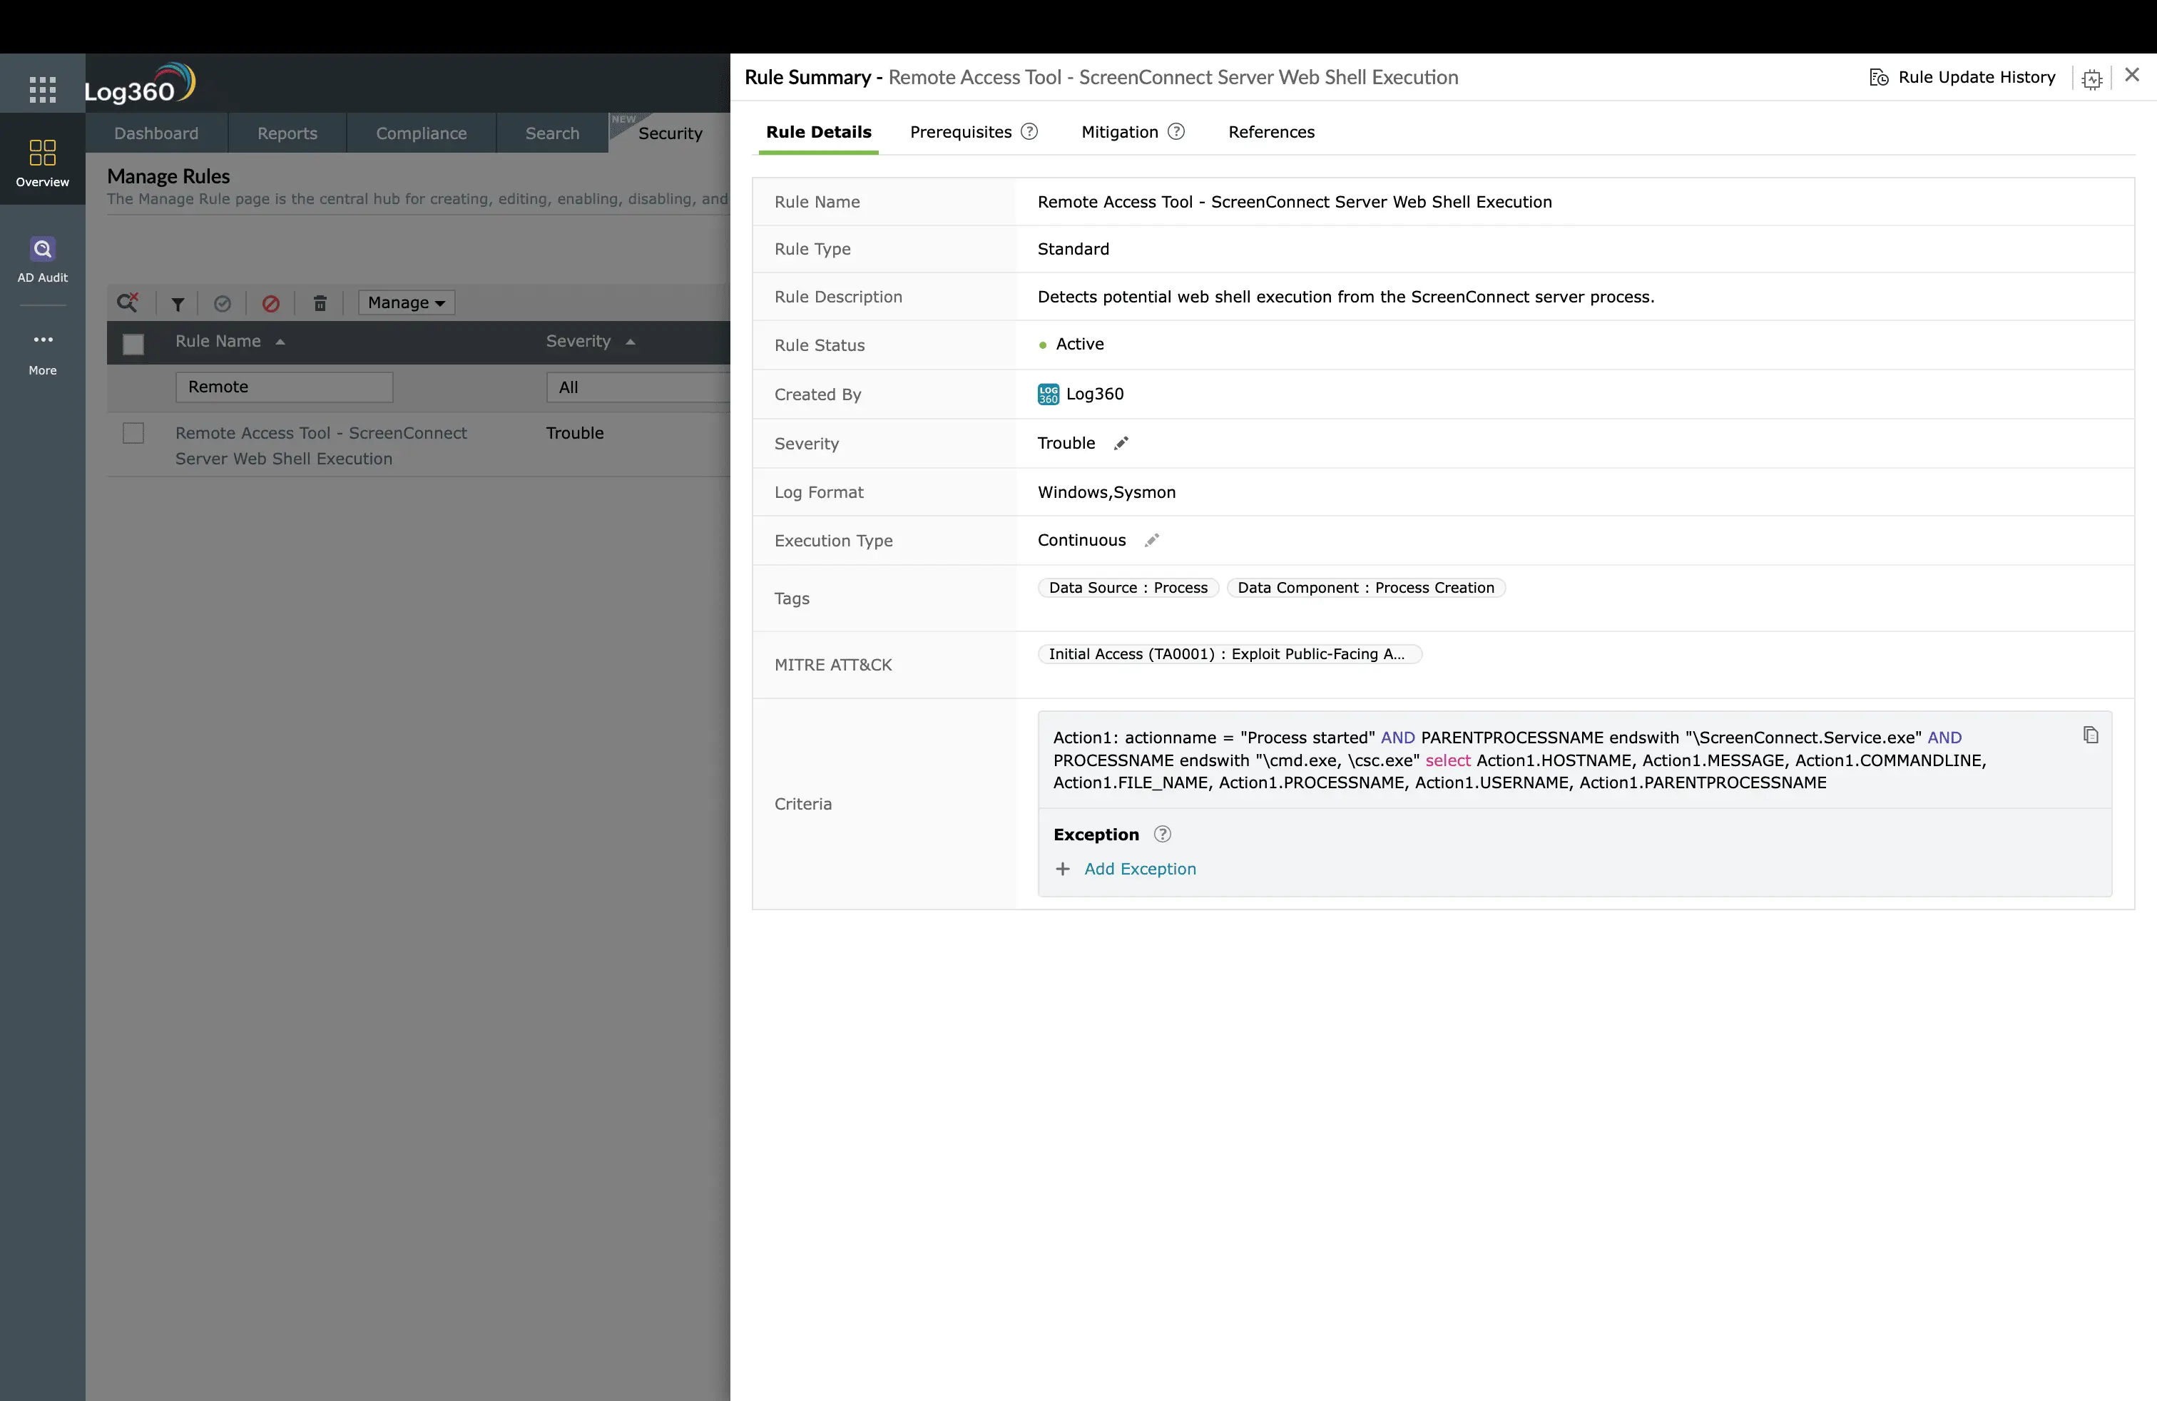Click the Rule Name search input field
This screenshot has width=2157, height=1401.
pyautogui.click(x=284, y=387)
